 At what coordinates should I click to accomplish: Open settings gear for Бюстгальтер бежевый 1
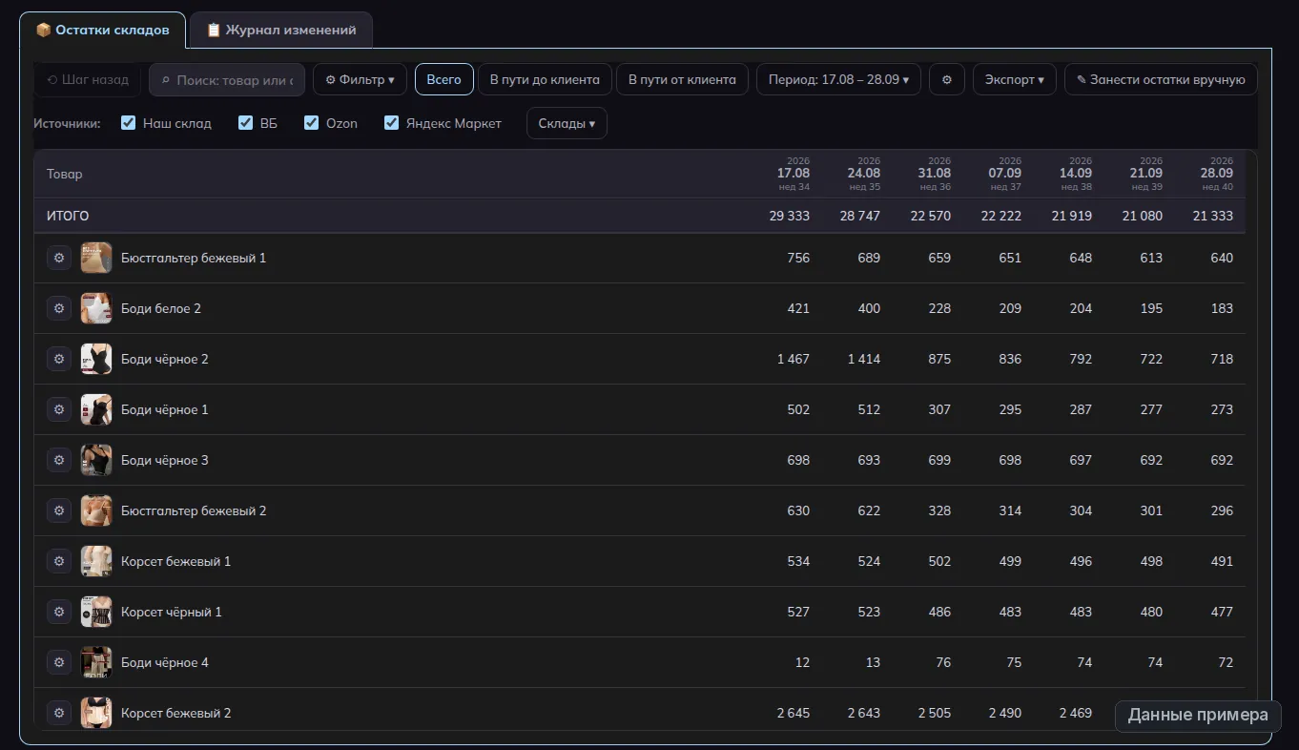(59, 258)
